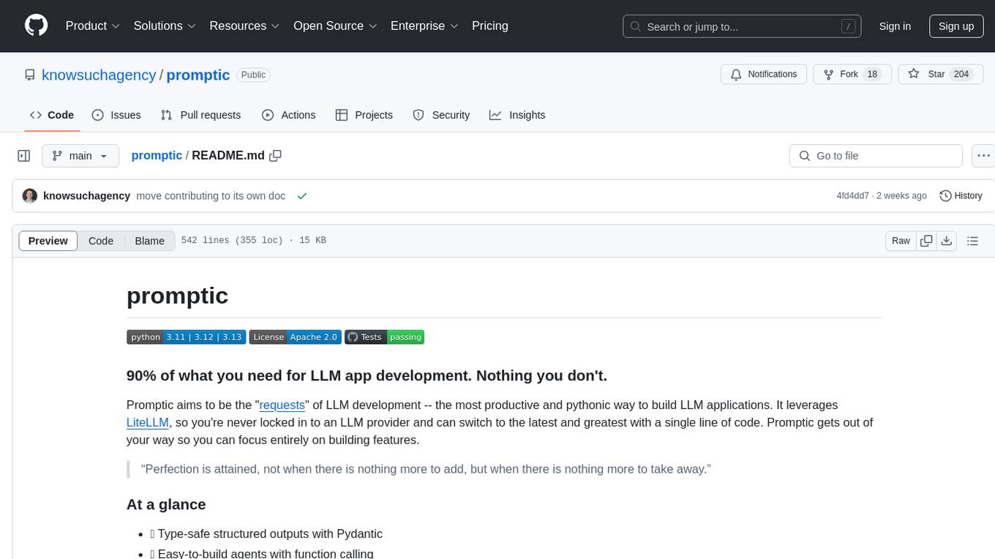Expand the Solutions menu
The height and width of the screenshot is (559, 995).
tap(165, 26)
